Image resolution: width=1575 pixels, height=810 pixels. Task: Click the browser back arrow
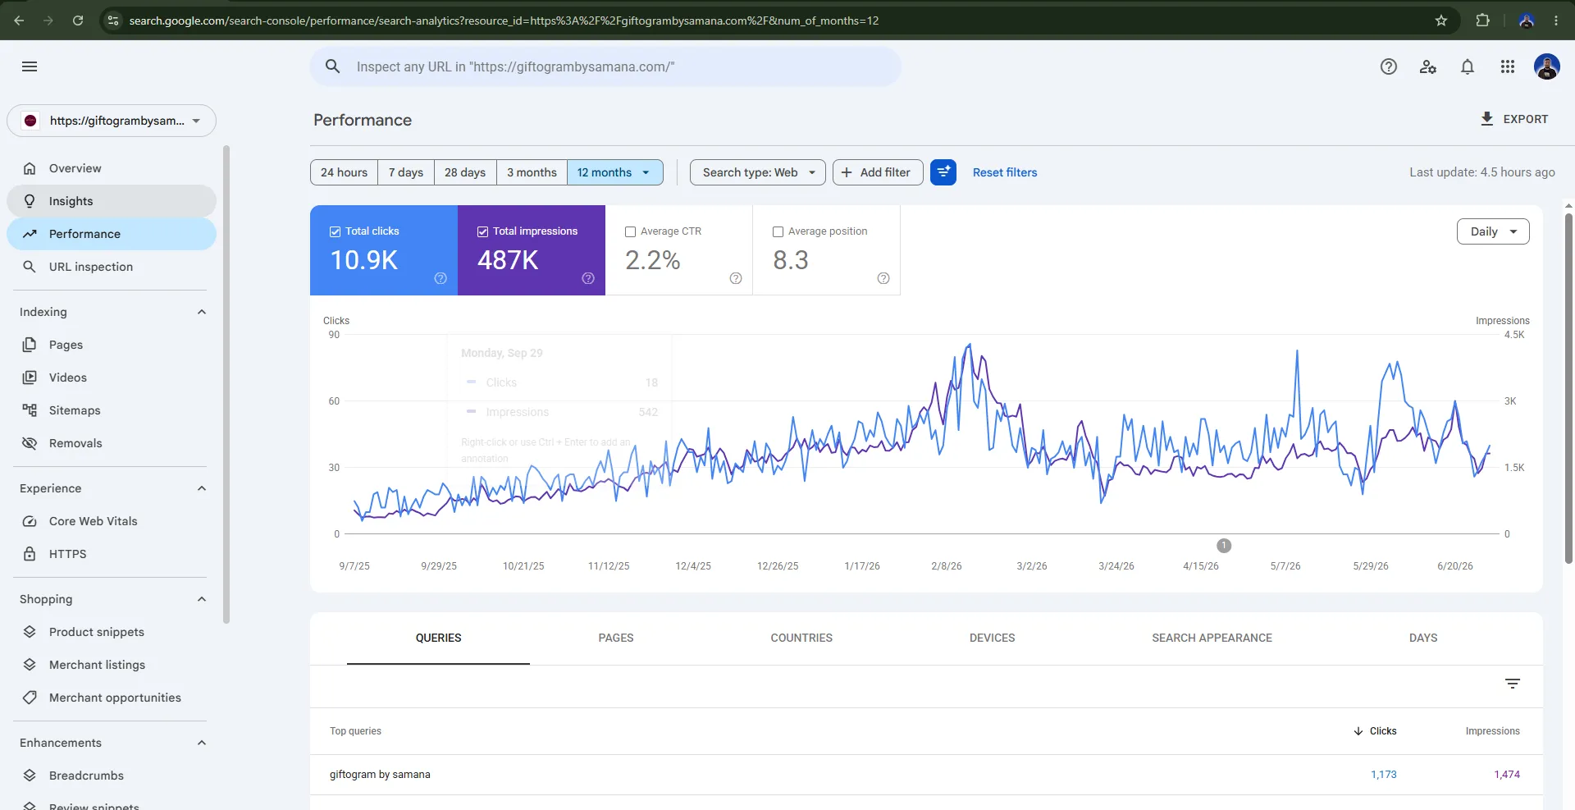(19, 21)
